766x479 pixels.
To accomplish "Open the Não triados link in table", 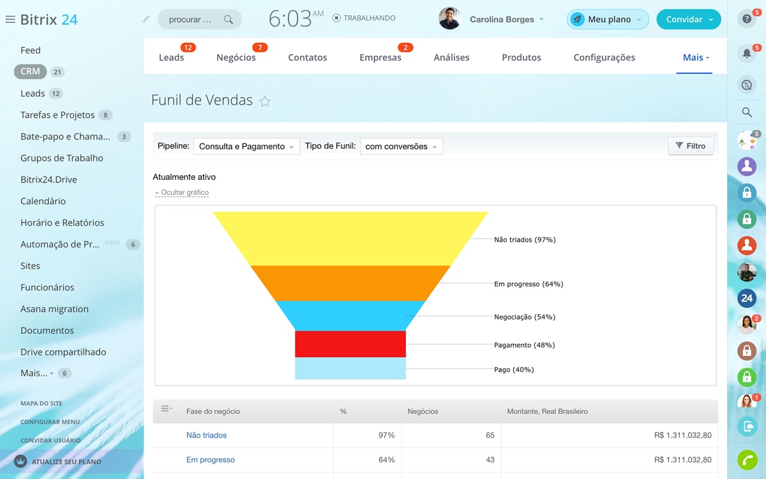I will (x=206, y=435).
